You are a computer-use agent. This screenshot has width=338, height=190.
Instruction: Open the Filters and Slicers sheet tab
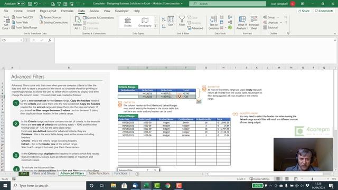(44, 174)
